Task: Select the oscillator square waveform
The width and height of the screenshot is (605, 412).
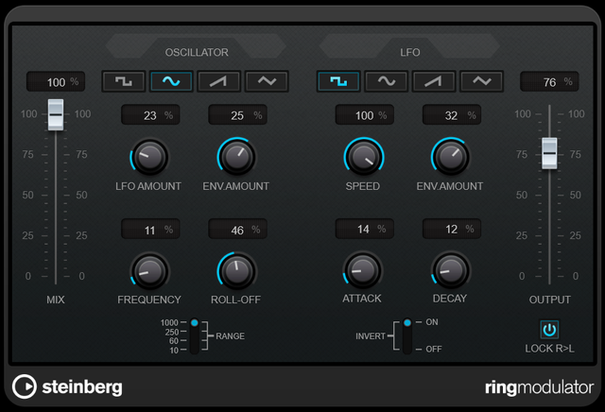Action: 124,81
